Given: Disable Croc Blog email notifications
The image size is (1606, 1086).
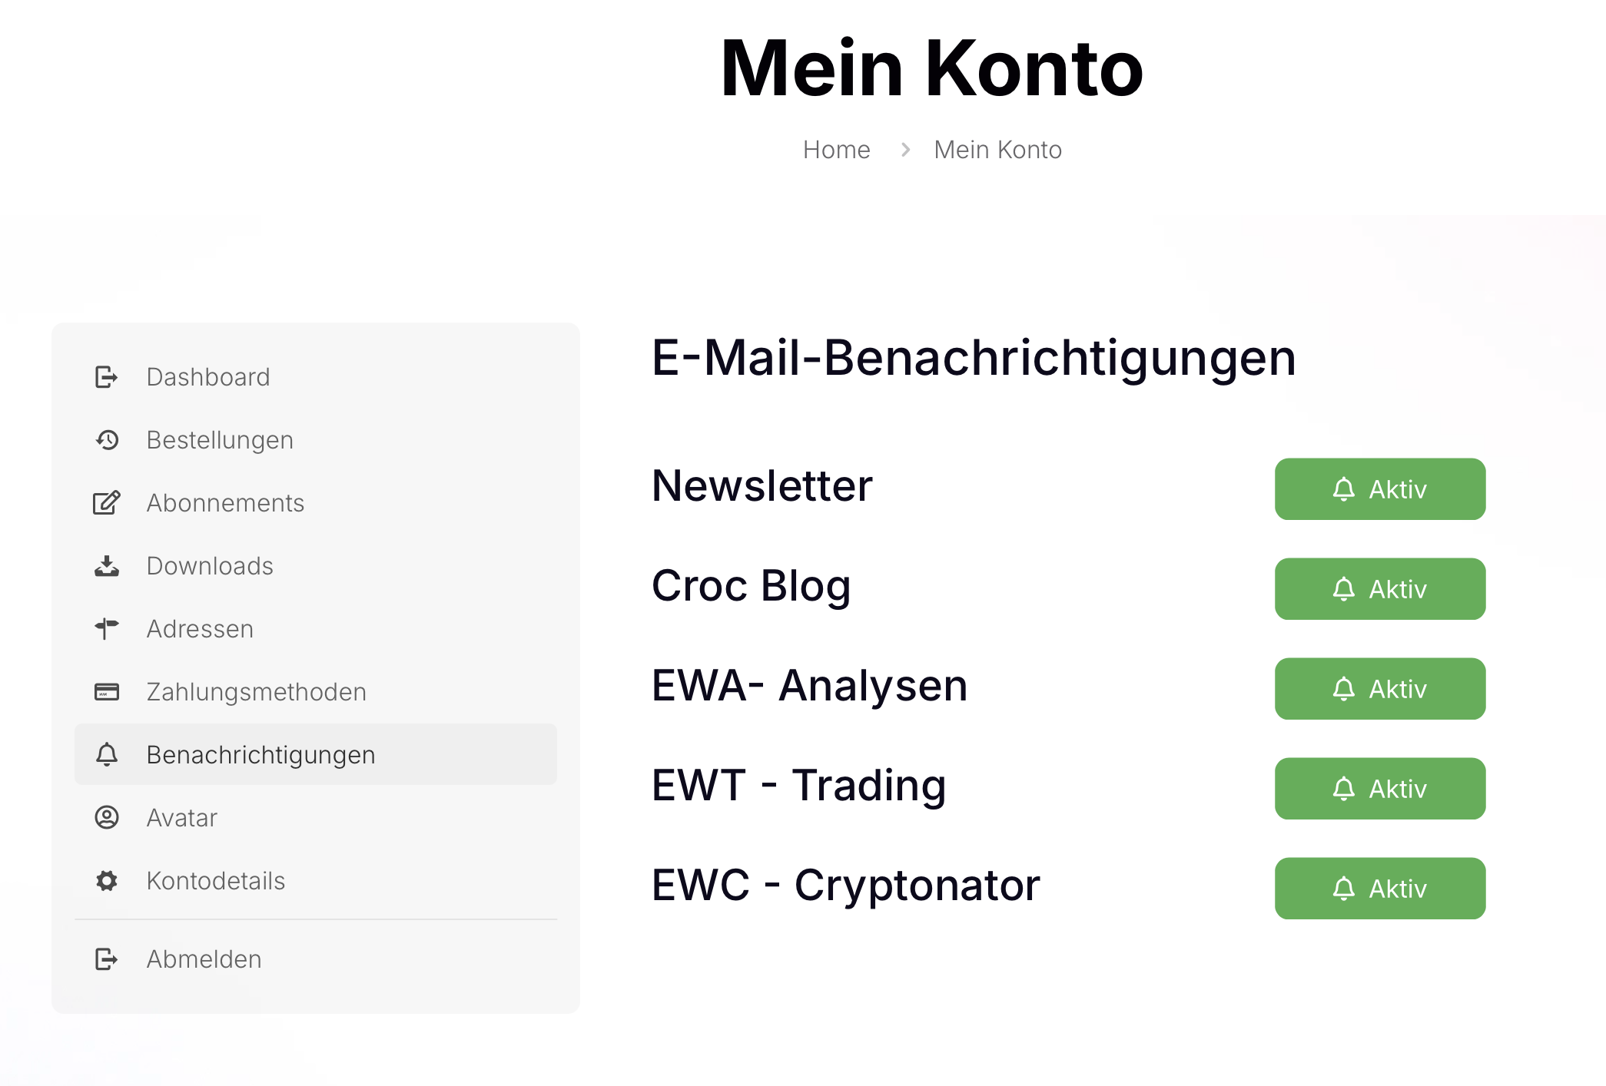Looking at the screenshot, I should 1379,589.
